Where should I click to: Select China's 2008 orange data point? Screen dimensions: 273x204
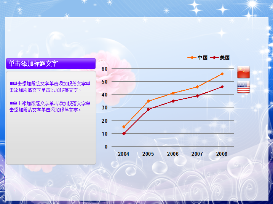tap(222, 74)
